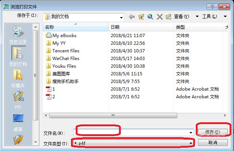Click the 保存 button
This screenshot has width=234, height=151.
pyautogui.click(x=213, y=132)
